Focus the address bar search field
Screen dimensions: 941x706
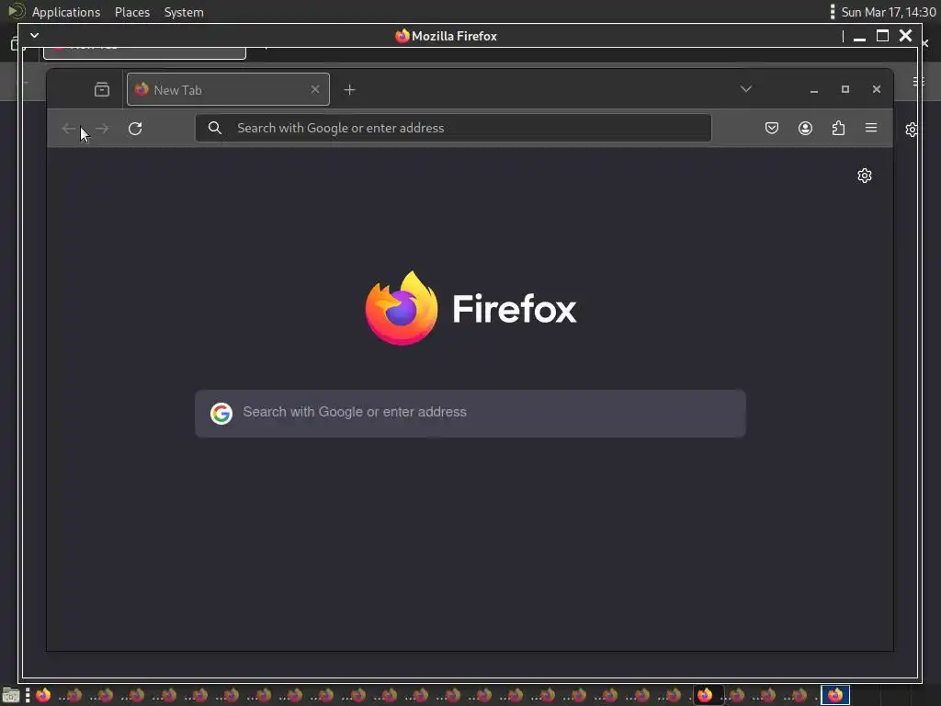(453, 128)
